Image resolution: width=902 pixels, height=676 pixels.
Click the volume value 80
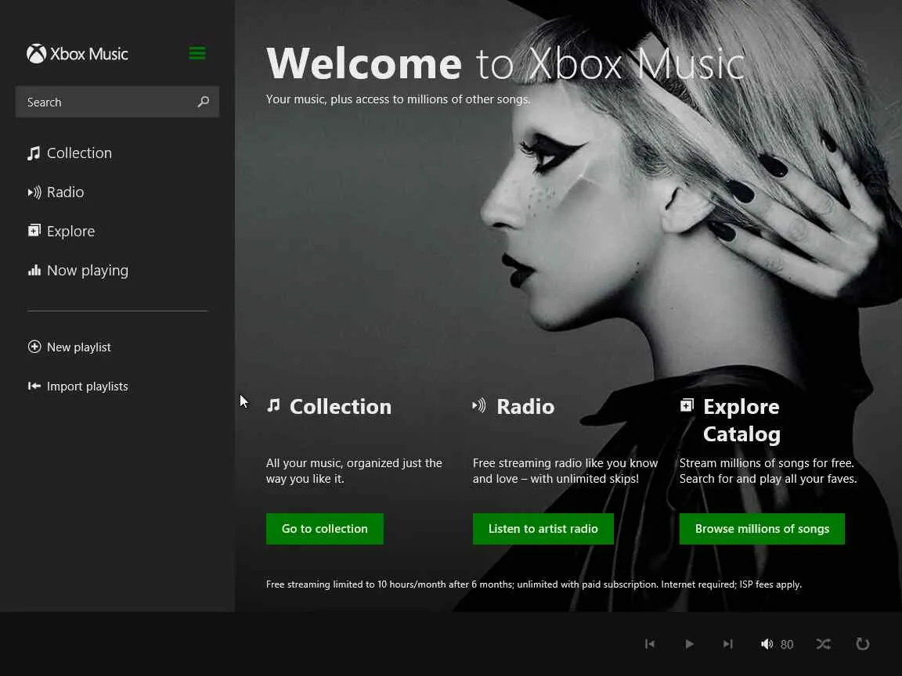(787, 645)
